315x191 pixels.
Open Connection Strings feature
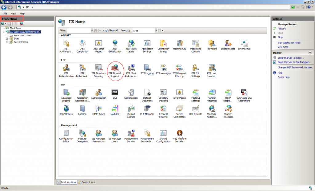point(163,46)
